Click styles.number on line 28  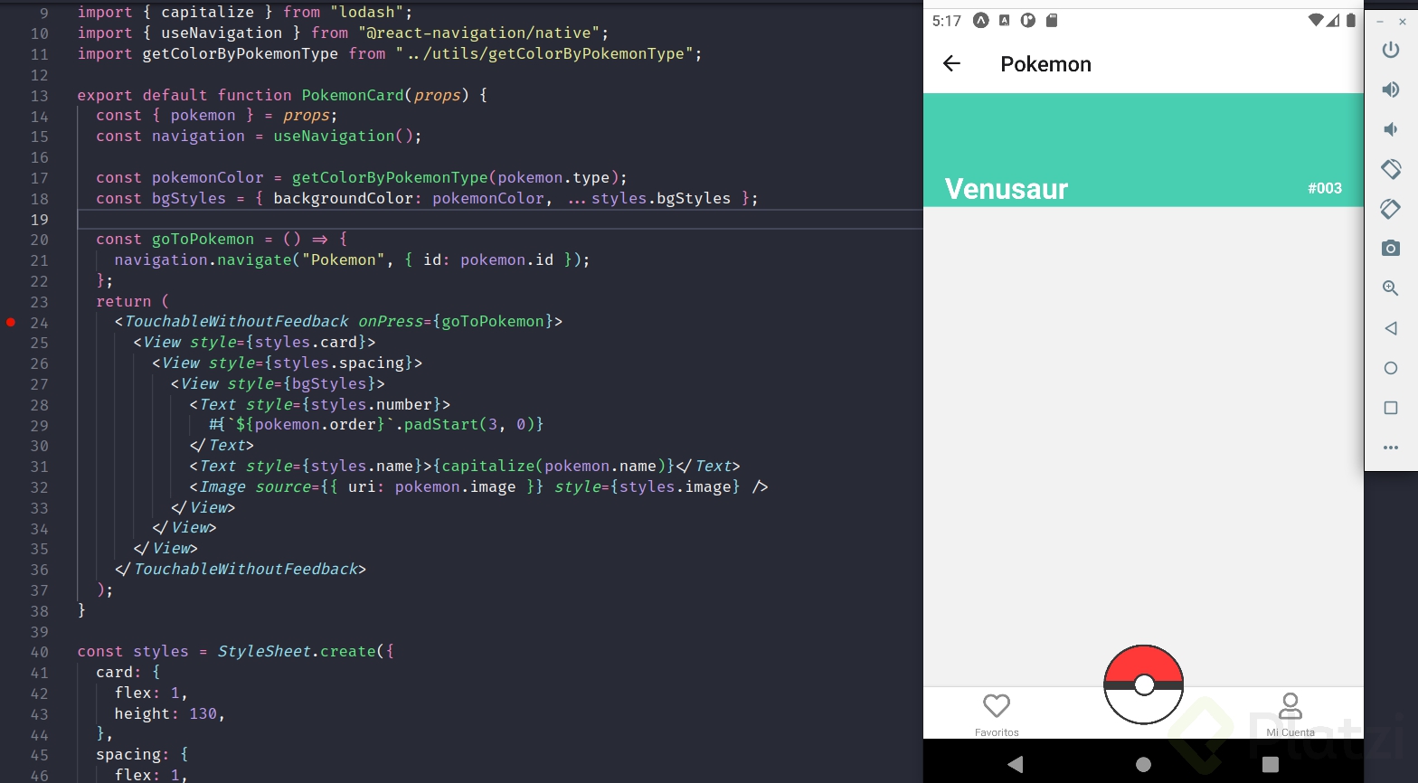coord(372,404)
